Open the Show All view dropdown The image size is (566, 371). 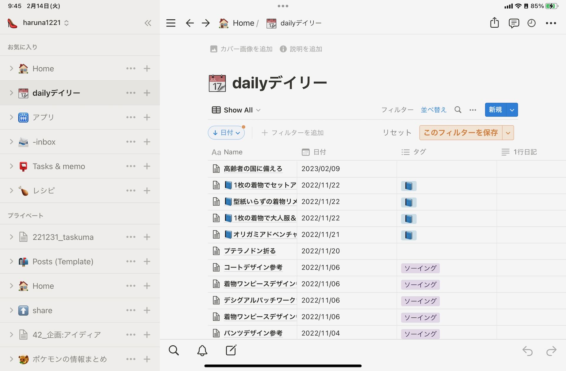pos(236,110)
